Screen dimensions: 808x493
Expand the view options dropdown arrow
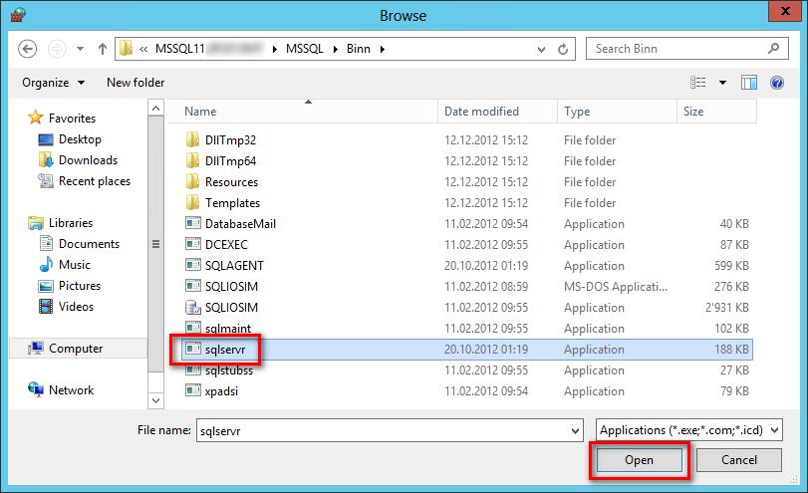pos(723,83)
